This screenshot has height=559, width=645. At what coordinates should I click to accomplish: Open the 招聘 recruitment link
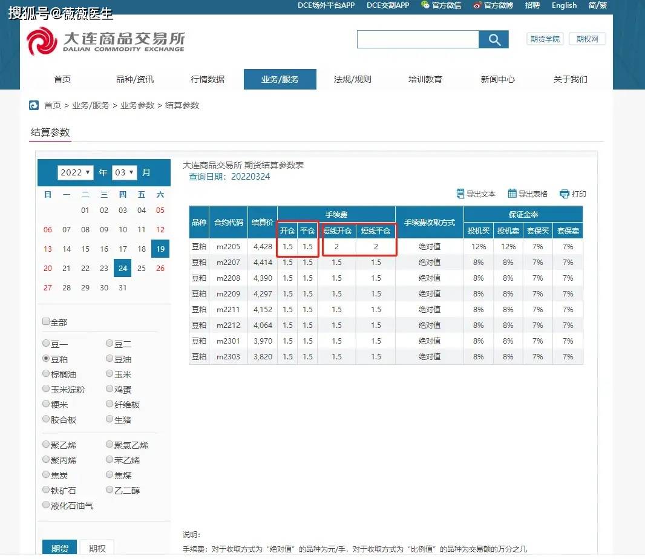coord(532,5)
